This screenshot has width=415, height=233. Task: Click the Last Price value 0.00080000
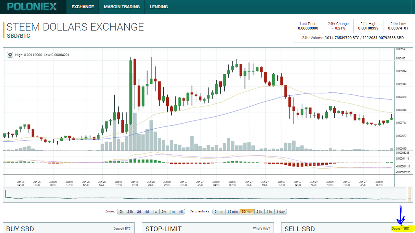(x=308, y=28)
